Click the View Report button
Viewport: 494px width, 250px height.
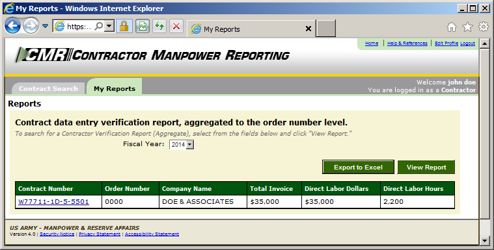pyautogui.click(x=426, y=168)
